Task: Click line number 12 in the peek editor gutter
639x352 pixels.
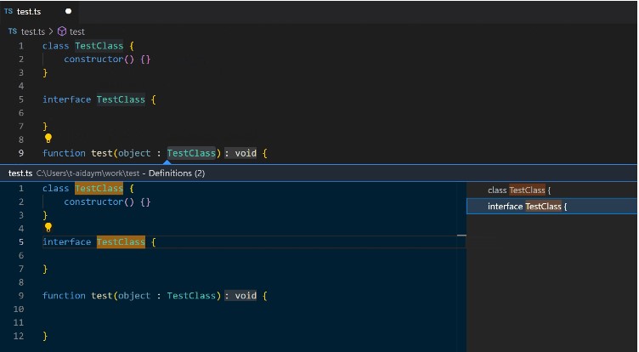Action: tap(18, 336)
